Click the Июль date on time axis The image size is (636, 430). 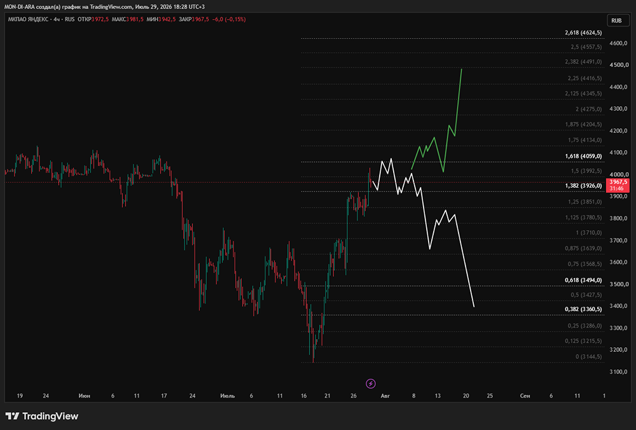[227, 396]
